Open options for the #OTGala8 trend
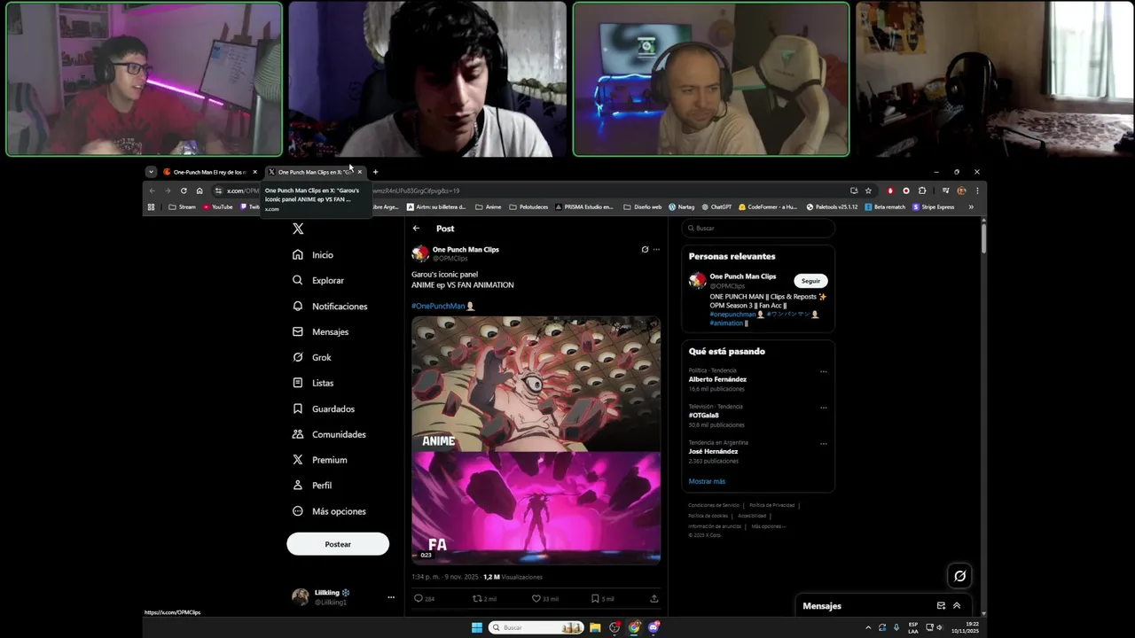Screen dimensions: 1135x638 coord(823,408)
